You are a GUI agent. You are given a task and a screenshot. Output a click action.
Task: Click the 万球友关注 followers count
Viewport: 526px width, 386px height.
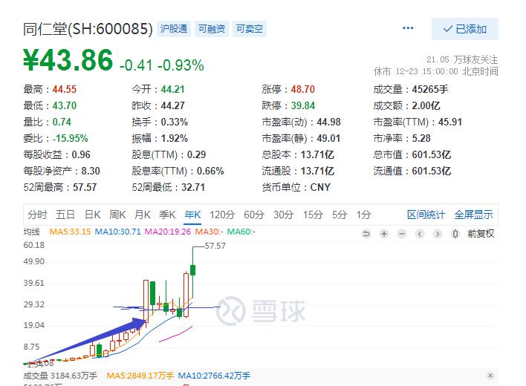click(x=462, y=59)
